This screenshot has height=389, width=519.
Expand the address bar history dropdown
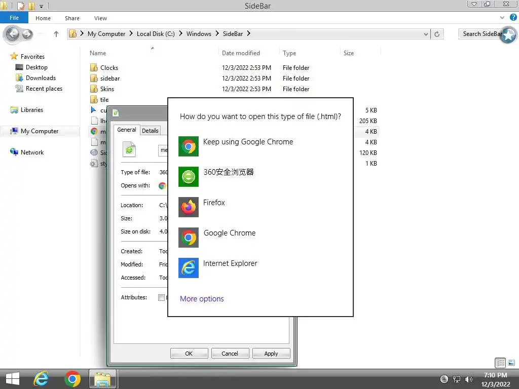tap(426, 34)
